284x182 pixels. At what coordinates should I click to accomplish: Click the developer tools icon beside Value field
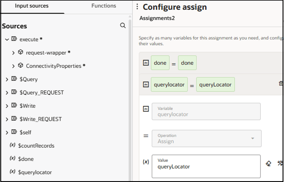[x=280, y=164]
